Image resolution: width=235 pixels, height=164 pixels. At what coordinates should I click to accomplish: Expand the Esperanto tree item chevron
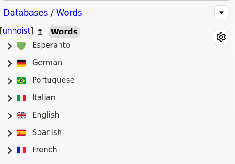coord(10,46)
